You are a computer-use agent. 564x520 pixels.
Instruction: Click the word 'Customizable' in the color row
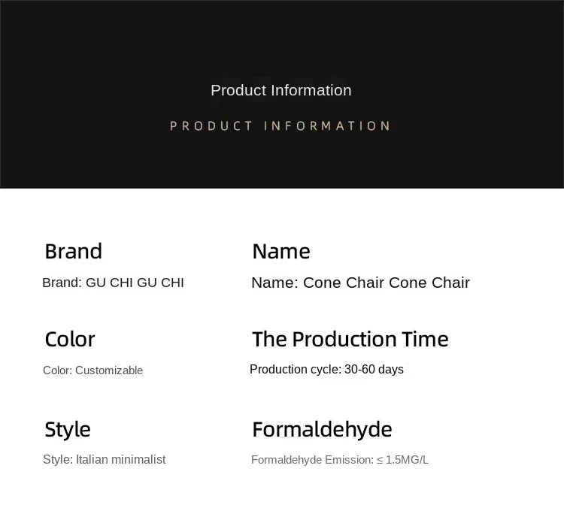(x=109, y=370)
